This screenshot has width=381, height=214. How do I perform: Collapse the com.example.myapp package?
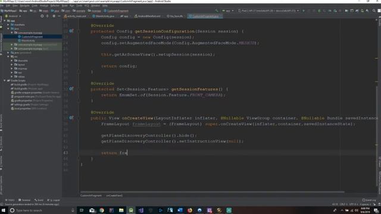tap(12, 33)
